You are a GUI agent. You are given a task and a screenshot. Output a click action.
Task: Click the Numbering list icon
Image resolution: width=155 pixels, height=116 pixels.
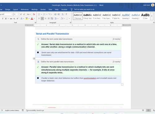pyautogui.click(x=44, y=14)
